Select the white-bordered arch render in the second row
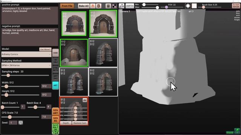 point(103,53)
